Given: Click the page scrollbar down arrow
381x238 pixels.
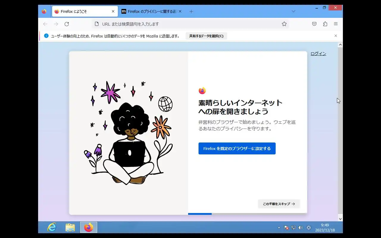Looking at the screenshot, I should [x=340, y=219].
